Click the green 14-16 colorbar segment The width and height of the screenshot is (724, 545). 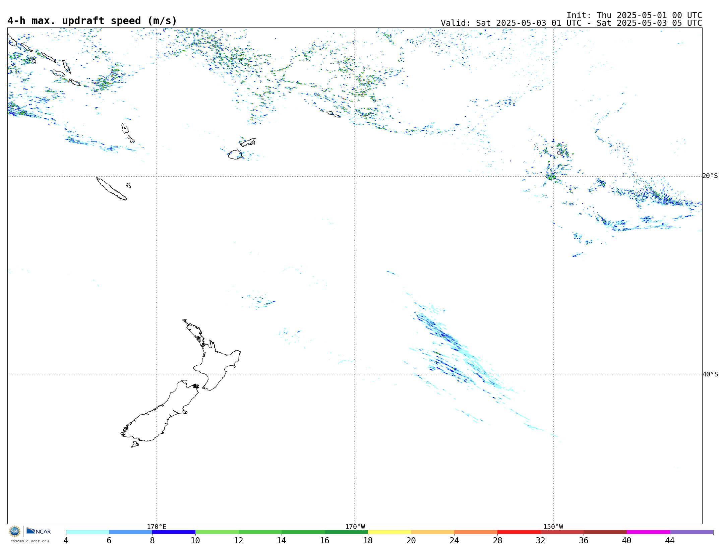click(303, 532)
